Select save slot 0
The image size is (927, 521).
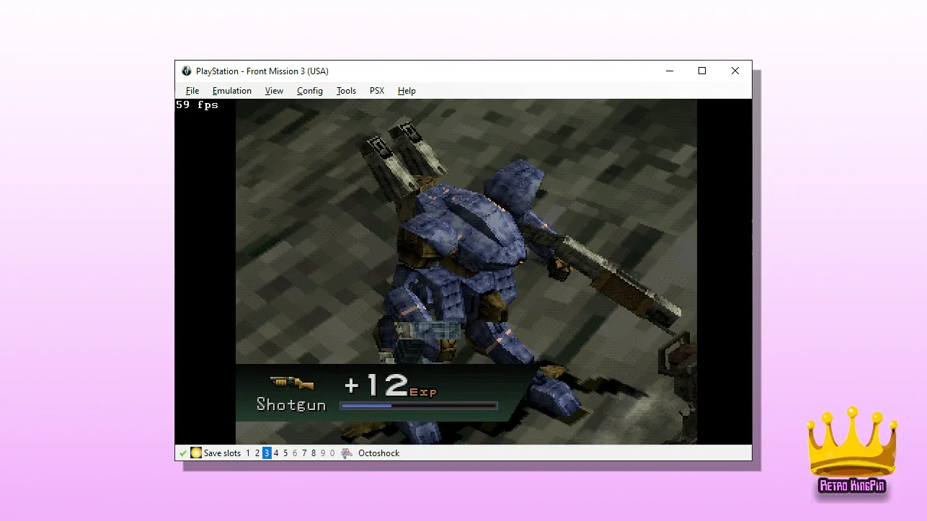pos(332,453)
